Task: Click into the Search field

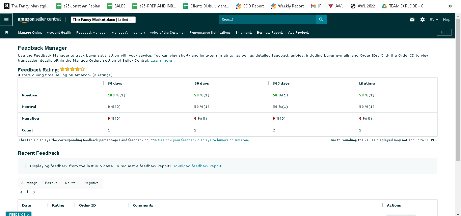Action: (x=267, y=20)
